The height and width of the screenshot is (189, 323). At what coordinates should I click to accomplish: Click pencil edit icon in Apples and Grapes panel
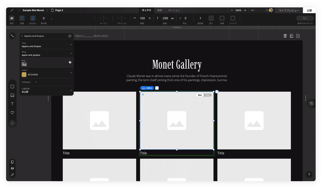(x=70, y=36)
